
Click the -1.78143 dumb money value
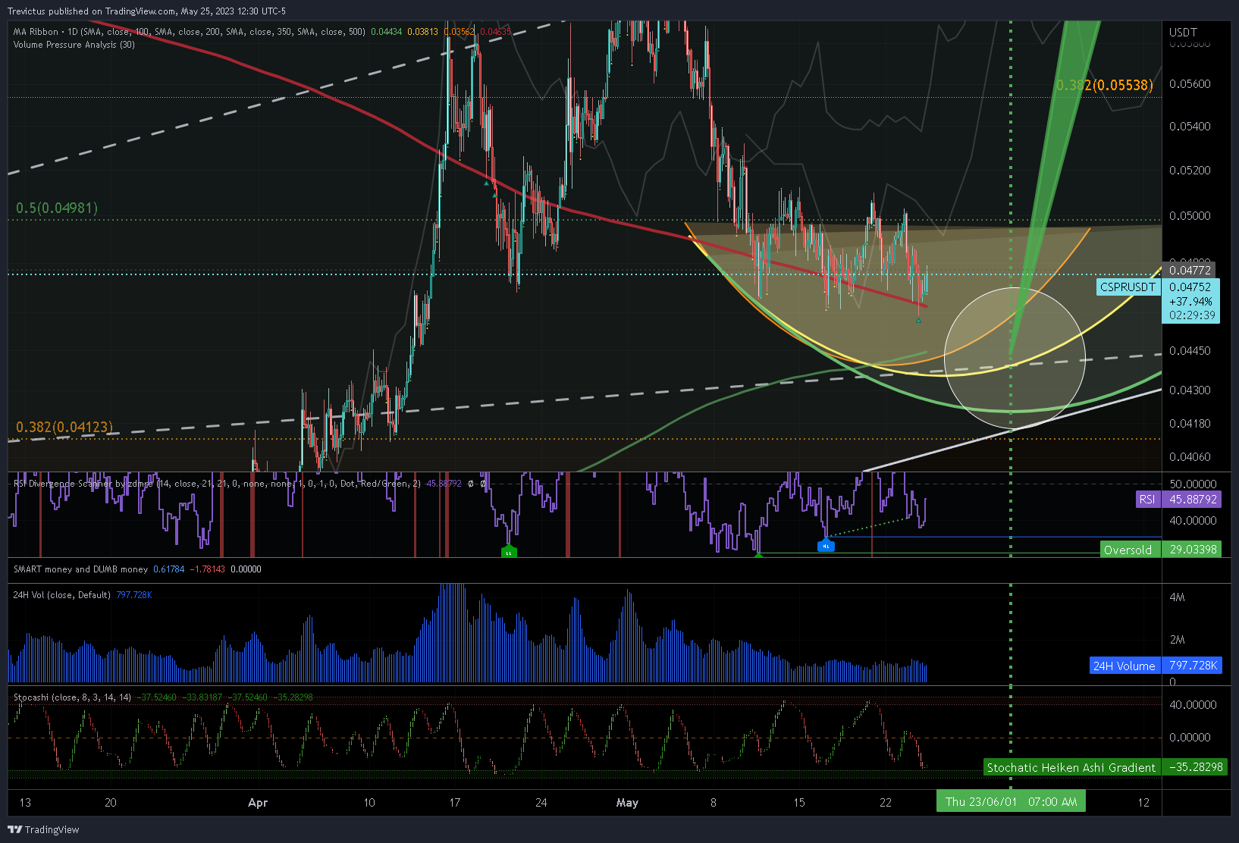click(207, 569)
